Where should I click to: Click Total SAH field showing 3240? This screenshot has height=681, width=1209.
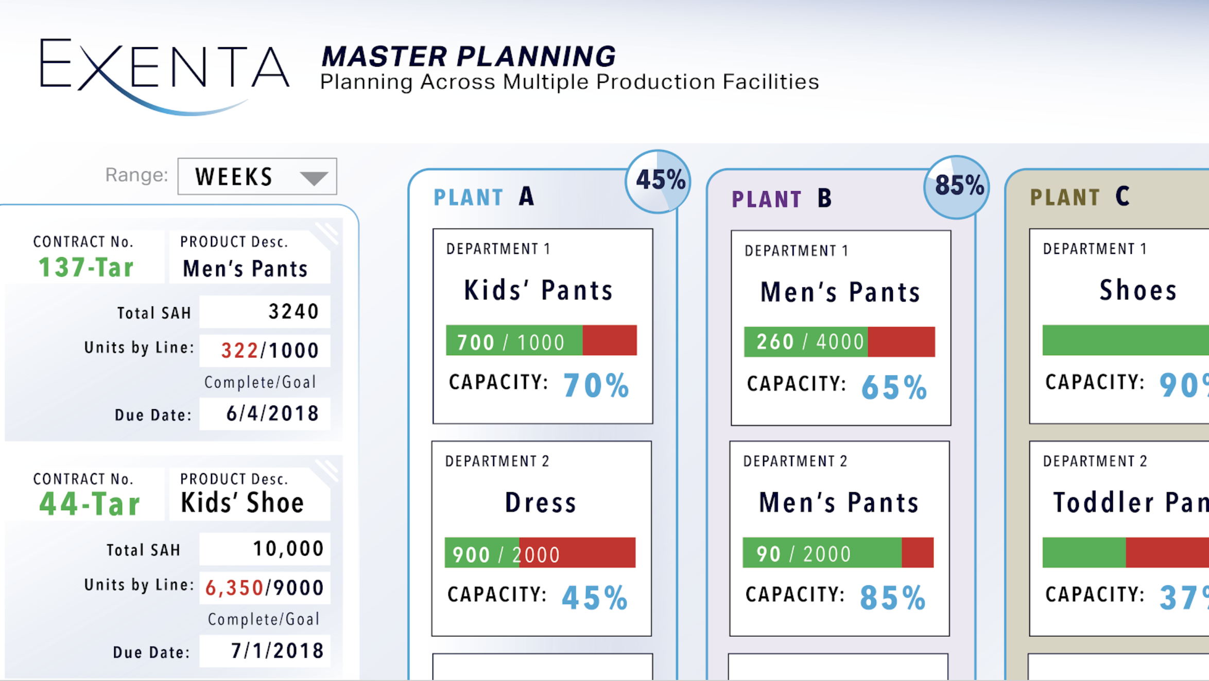265,312
